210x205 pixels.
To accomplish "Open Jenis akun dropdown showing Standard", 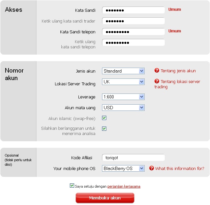I will coord(123,71).
